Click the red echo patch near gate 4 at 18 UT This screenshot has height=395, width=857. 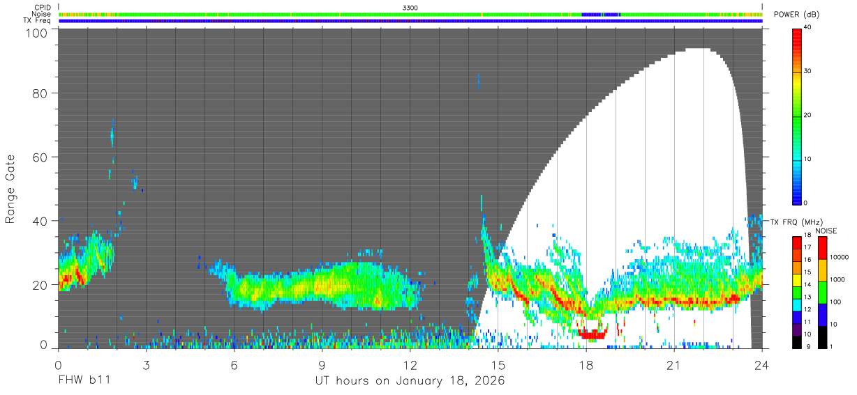point(593,335)
